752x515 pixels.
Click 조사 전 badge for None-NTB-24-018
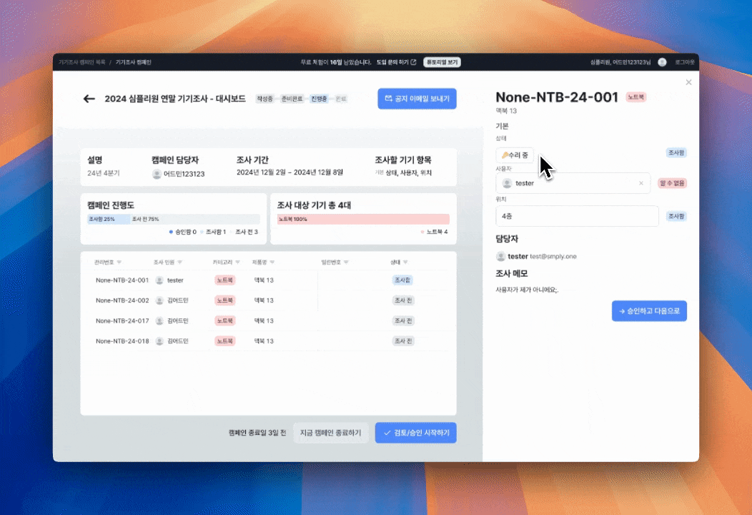click(x=403, y=341)
